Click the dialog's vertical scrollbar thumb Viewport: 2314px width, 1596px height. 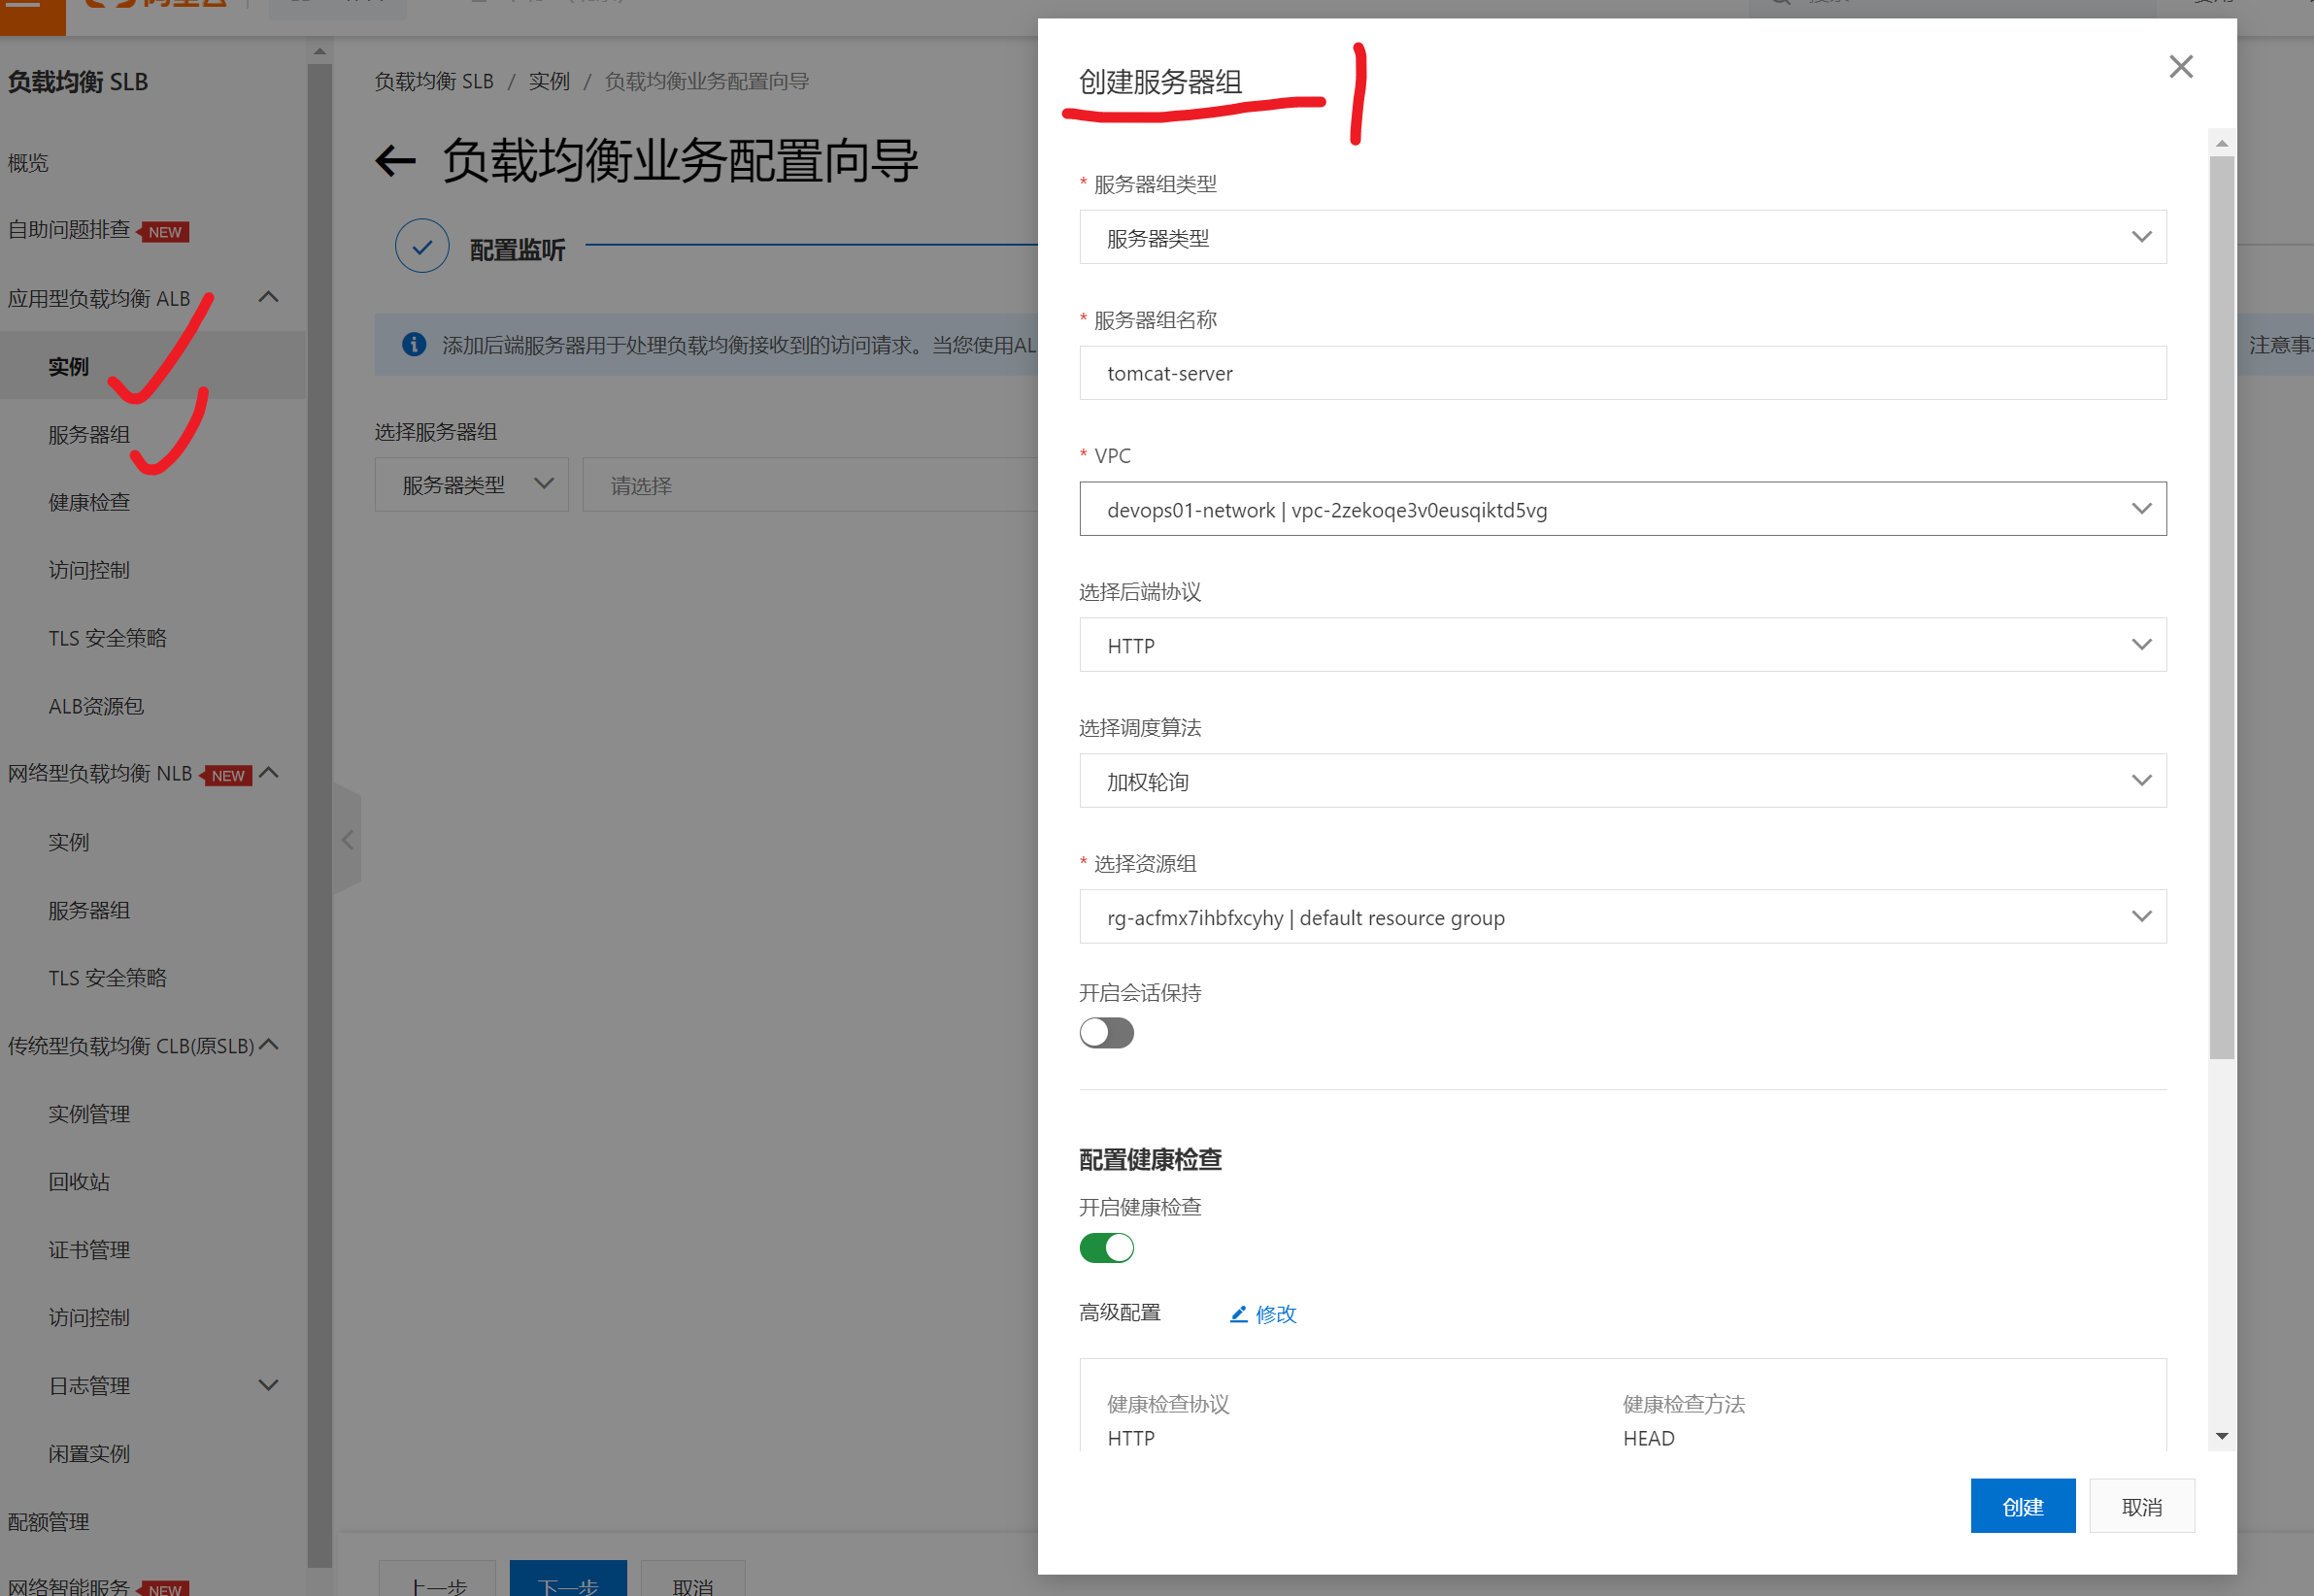(2221, 600)
